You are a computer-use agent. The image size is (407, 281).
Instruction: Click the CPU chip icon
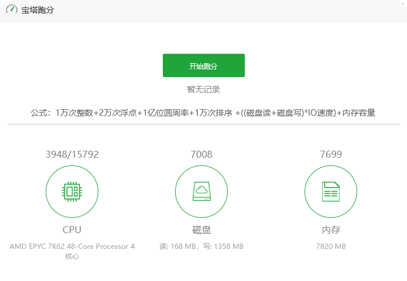tap(72, 191)
